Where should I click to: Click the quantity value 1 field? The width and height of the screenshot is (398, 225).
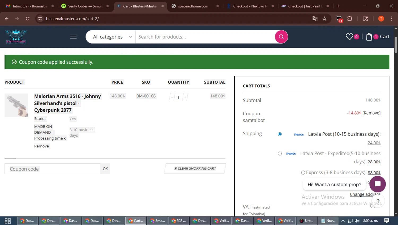coord(178,97)
